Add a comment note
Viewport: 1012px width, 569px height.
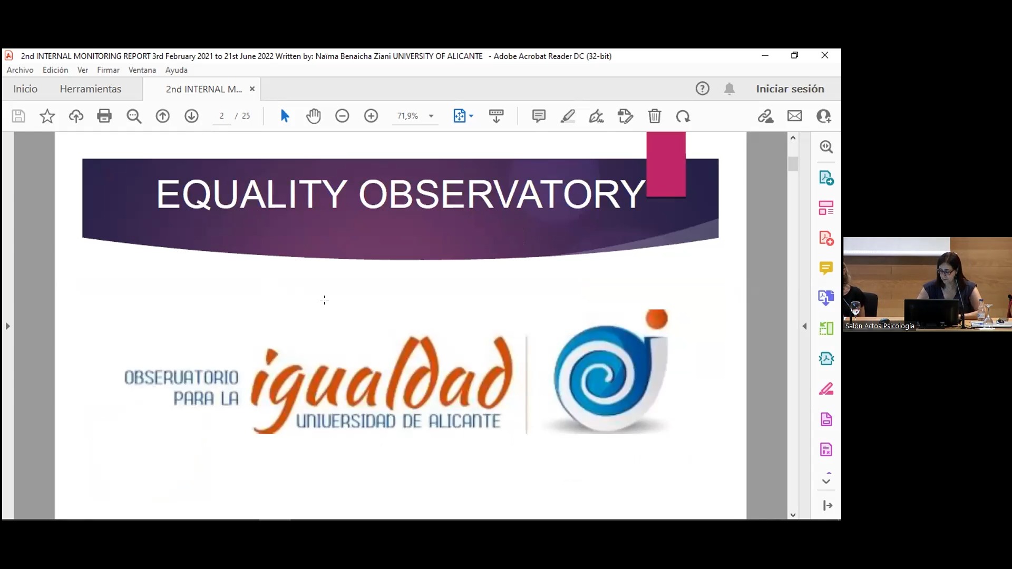(539, 116)
